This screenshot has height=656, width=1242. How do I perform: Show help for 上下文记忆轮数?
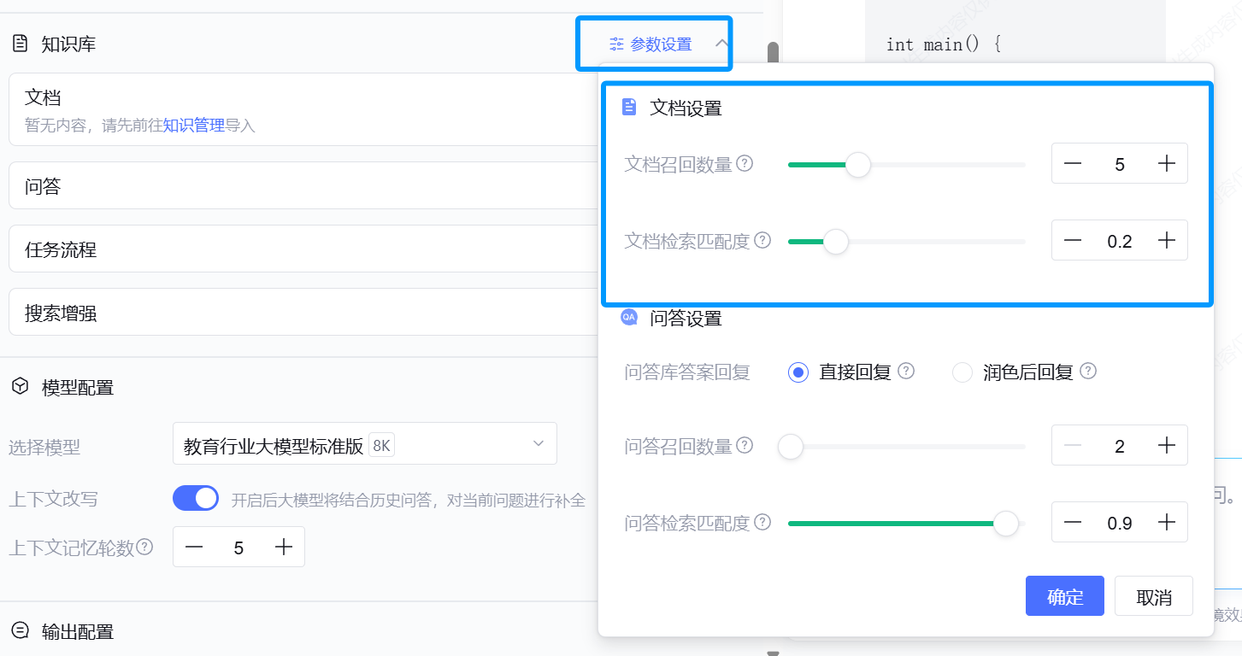pos(144,547)
